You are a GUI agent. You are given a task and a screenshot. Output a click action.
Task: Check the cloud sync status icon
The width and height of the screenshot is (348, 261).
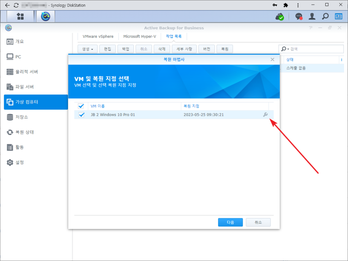[x=279, y=16]
